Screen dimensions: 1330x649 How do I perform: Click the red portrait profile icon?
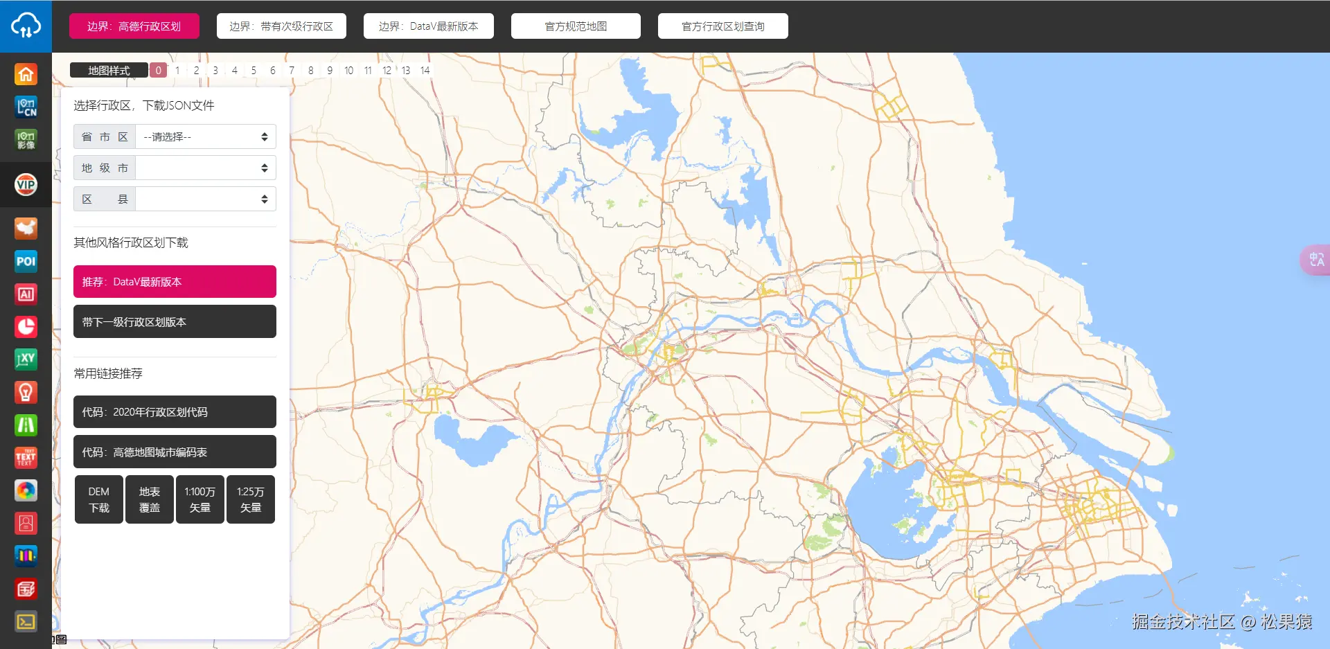[26, 523]
